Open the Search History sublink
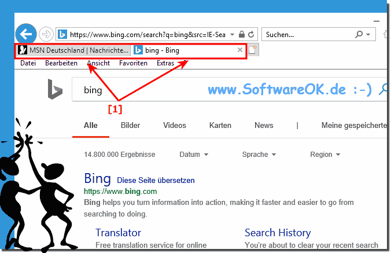Screen dimensions: 391x253 278,233
